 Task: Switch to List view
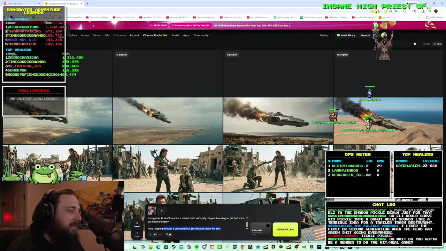(426, 44)
